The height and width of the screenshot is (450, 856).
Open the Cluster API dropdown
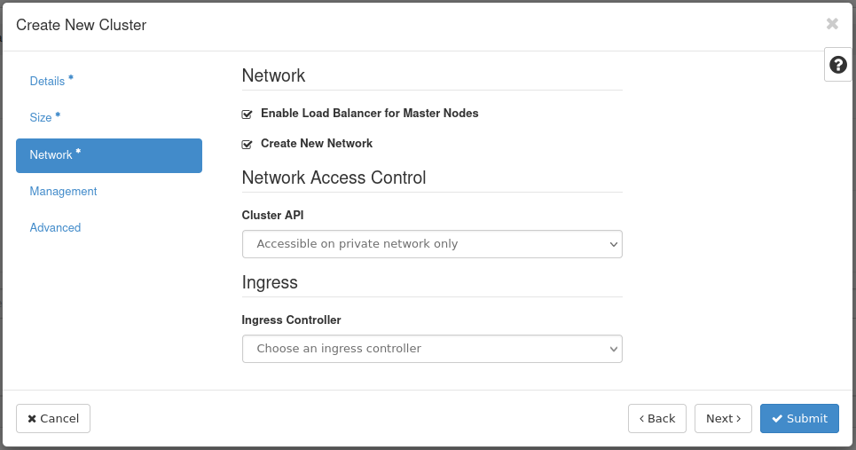coord(432,244)
